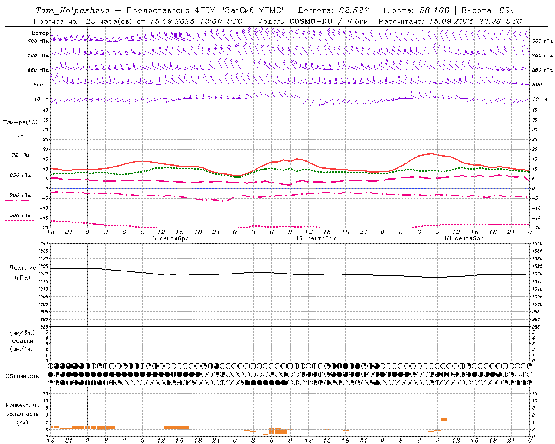The image size is (555, 444).
Task: Click the 'Ветер' wind panel label
Action: [x=40, y=33]
